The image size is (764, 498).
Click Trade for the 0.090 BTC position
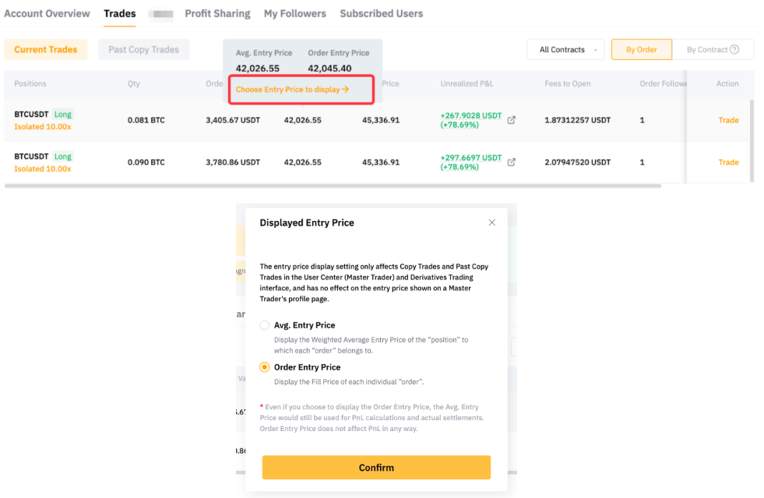[728, 163]
